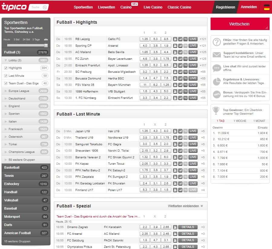Open chart icon for Eintracht Frankfurt vs Apoll. Limassol
The image size is (272, 249).
180,66
